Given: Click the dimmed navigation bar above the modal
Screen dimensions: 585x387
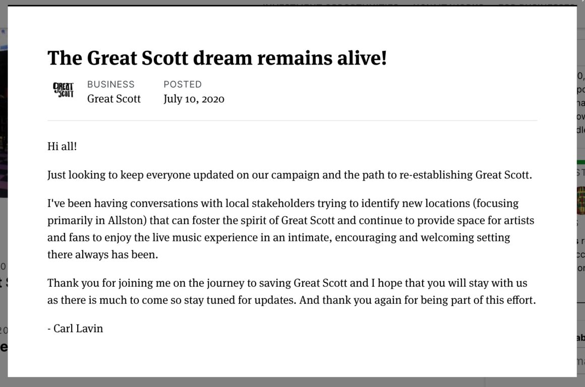Looking at the screenshot, I should [x=292, y=3].
